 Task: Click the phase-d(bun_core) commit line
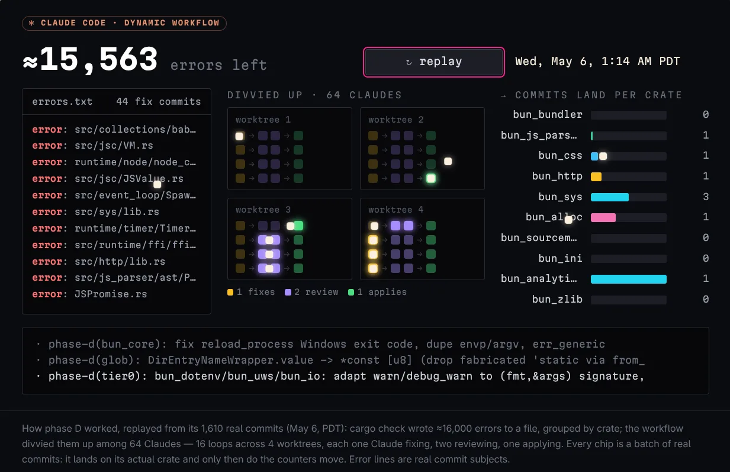(x=320, y=344)
